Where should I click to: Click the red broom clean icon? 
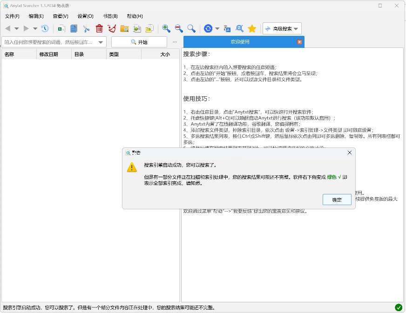[x=112, y=28]
